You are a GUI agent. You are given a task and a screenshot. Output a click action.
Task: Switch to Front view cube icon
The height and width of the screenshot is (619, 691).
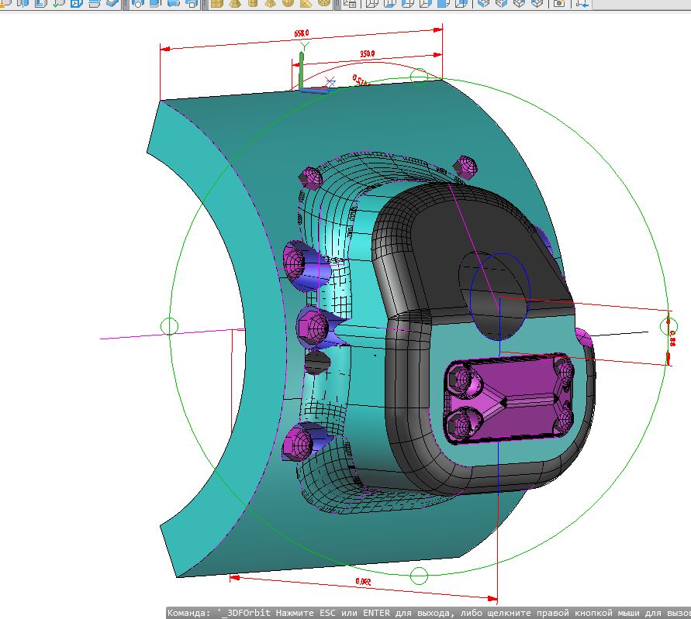point(444,4)
